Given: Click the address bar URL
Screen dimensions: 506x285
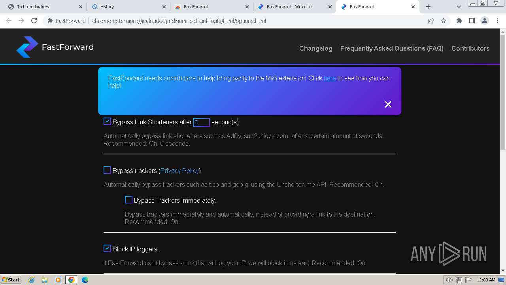Looking at the screenshot, I should coord(179,21).
